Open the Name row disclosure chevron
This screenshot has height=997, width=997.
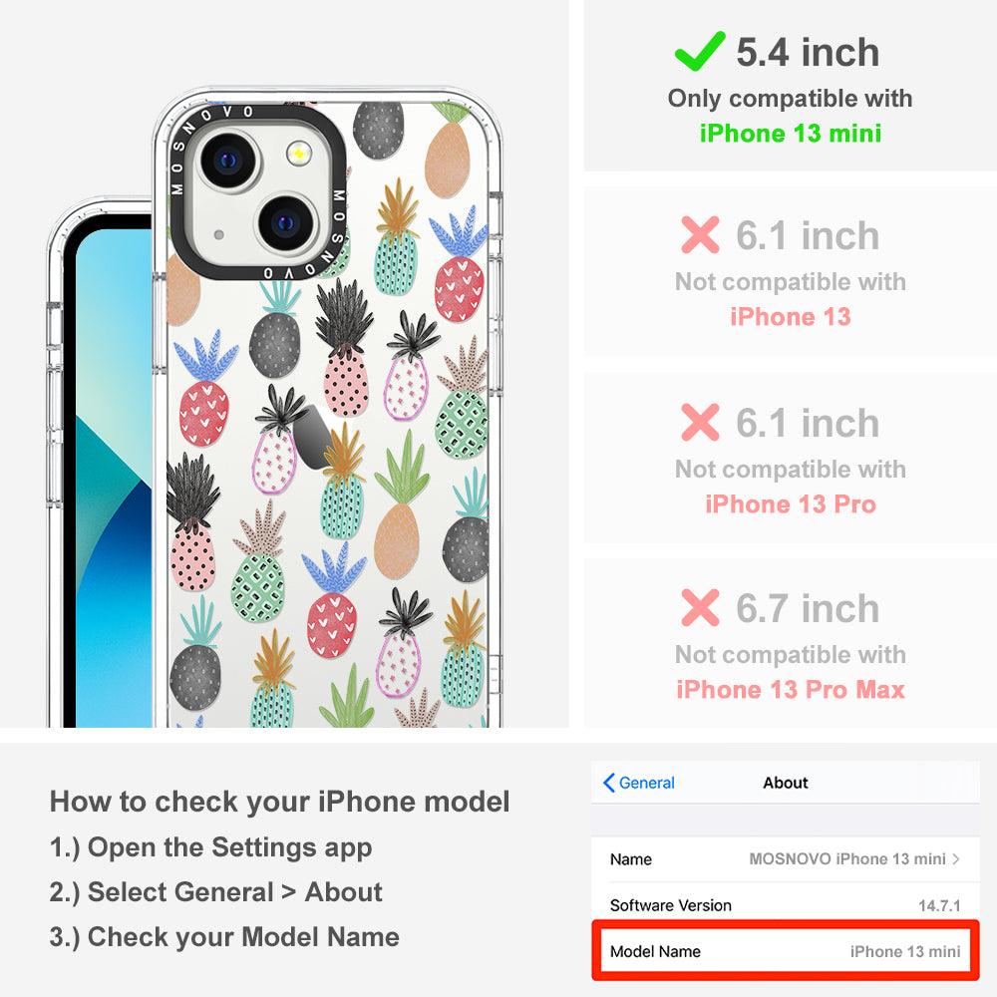click(956, 859)
